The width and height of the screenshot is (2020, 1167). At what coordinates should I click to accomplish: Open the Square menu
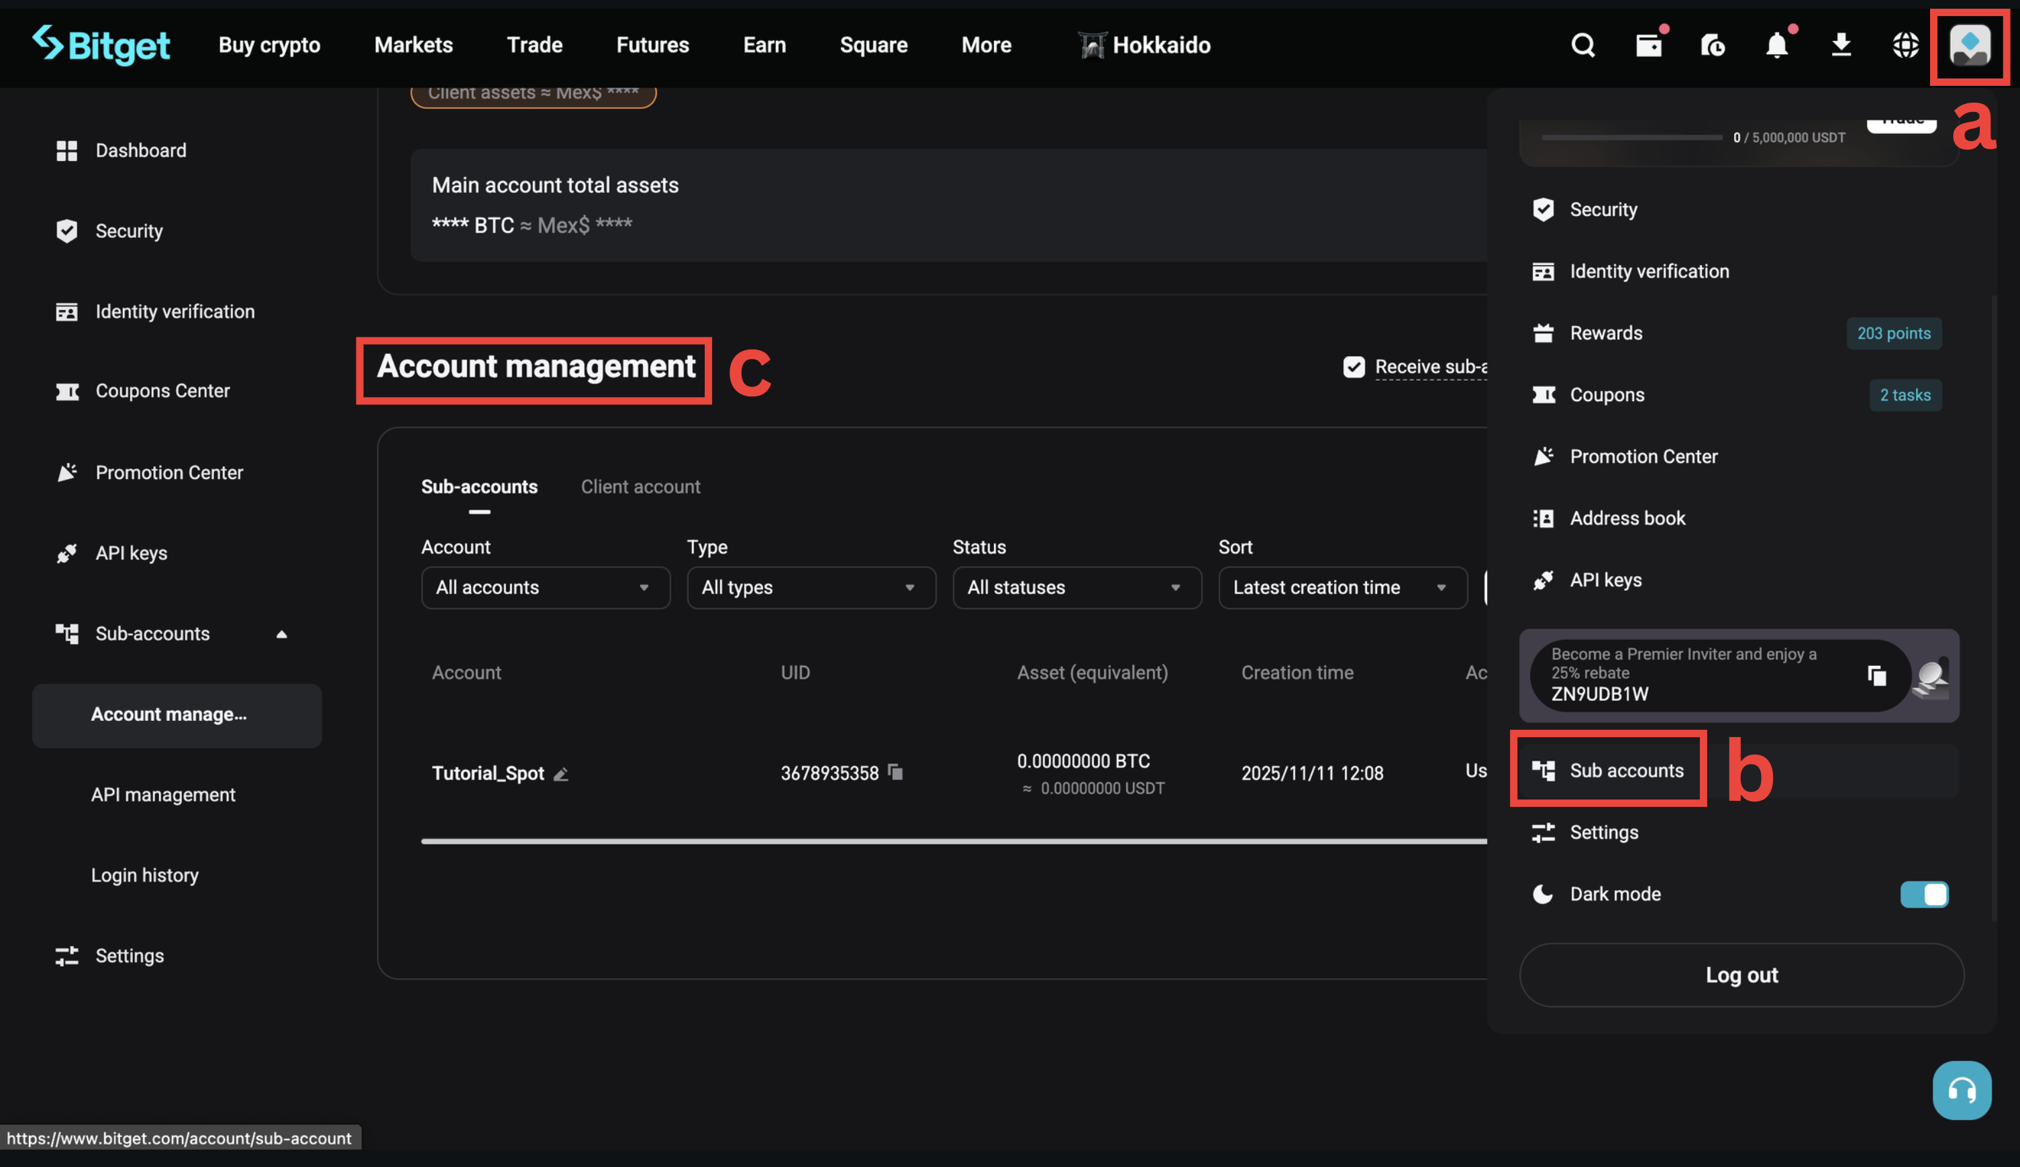point(874,45)
